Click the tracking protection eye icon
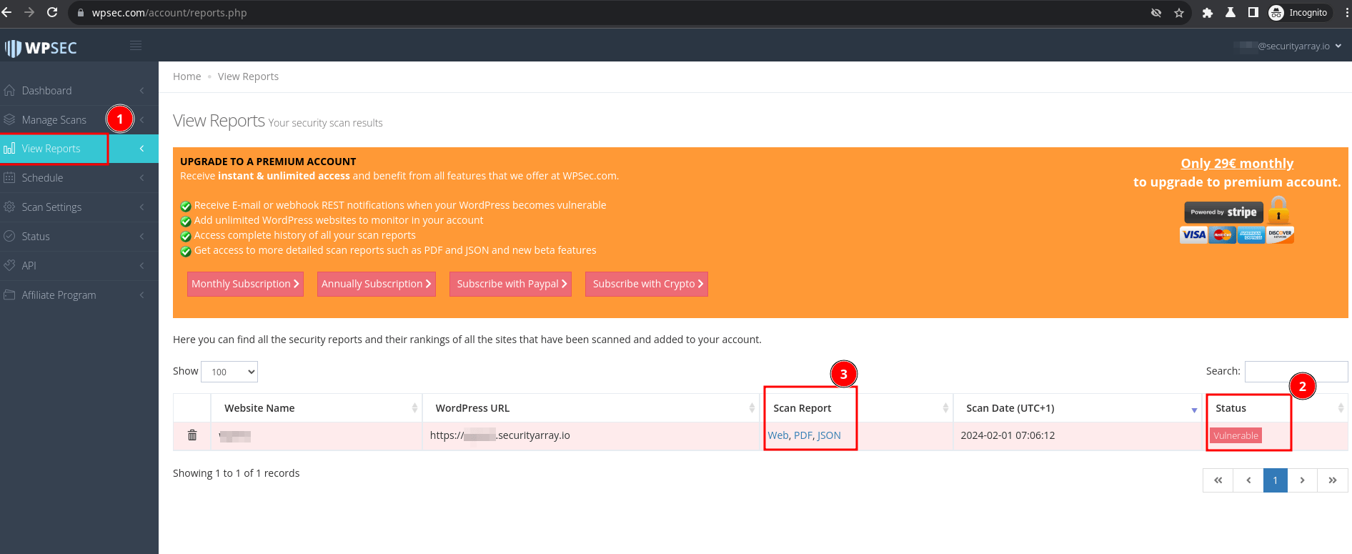Screen dimensions: 1352x554 click(x=1156, y=13)
